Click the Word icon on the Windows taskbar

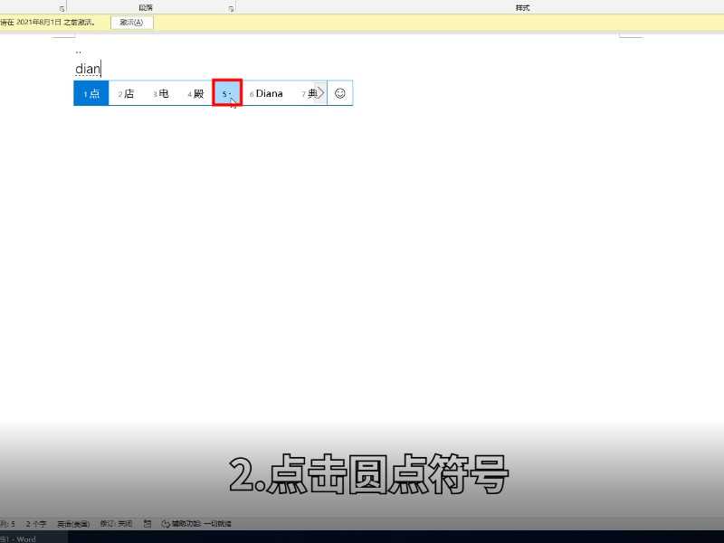click(7, 538)
